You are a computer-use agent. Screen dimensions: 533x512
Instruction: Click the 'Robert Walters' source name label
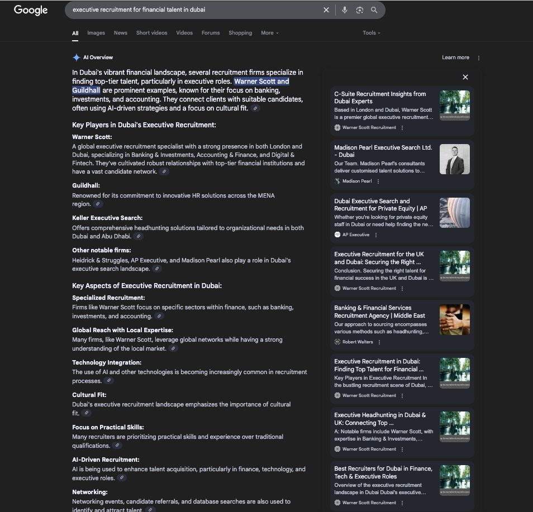click(358, 342)
